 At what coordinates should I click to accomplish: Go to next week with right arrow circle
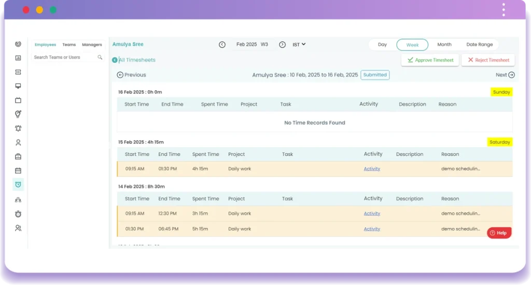pyautogui.click(x=283, y=45)
